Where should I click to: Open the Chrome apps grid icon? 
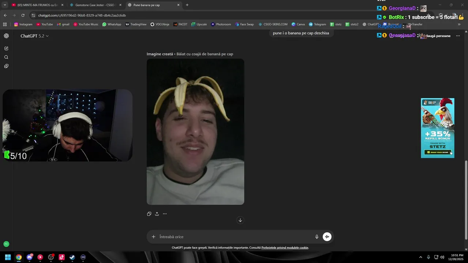tap(5, 24)
